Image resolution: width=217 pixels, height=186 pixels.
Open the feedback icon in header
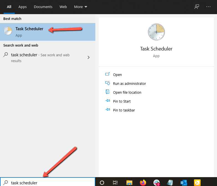[x=197, y=7]
